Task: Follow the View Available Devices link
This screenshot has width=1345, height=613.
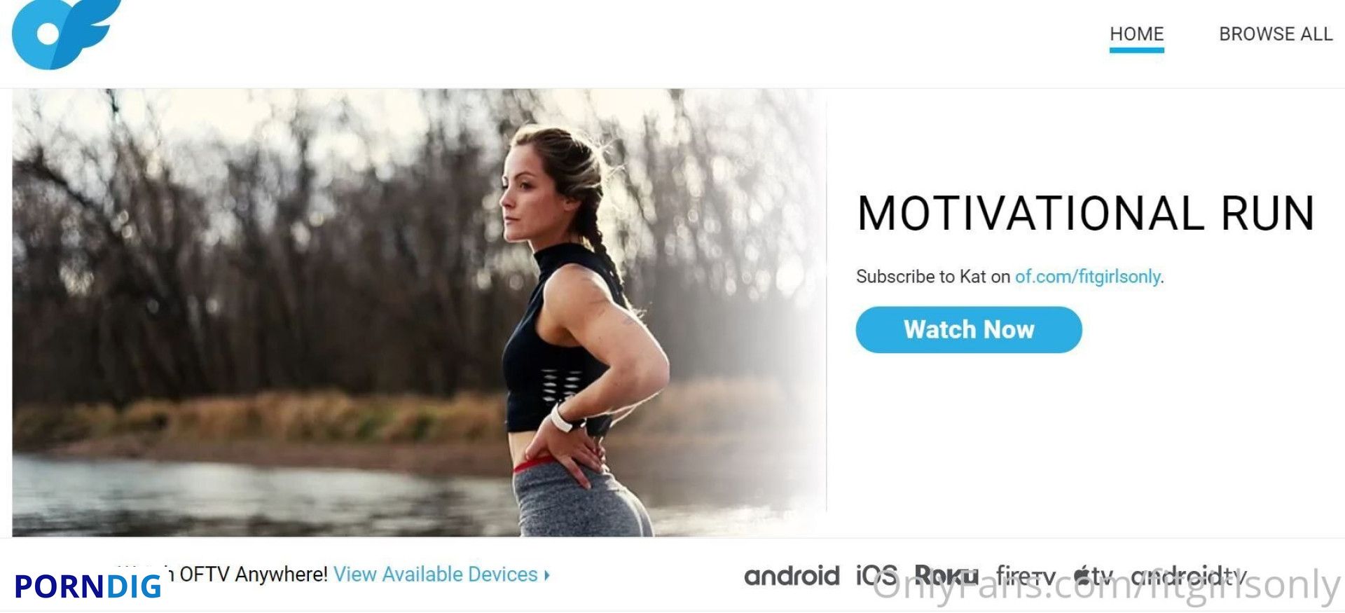Action: (435, 574)
